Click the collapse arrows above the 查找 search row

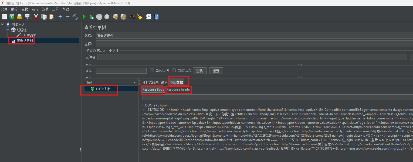(89, 64)
